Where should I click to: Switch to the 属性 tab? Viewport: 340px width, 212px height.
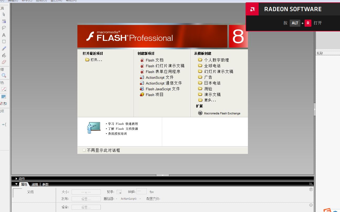coord(24,184)
